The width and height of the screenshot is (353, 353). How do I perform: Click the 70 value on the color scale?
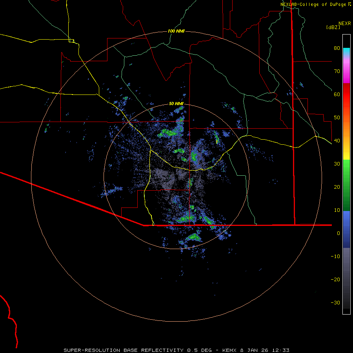(337, 71)
